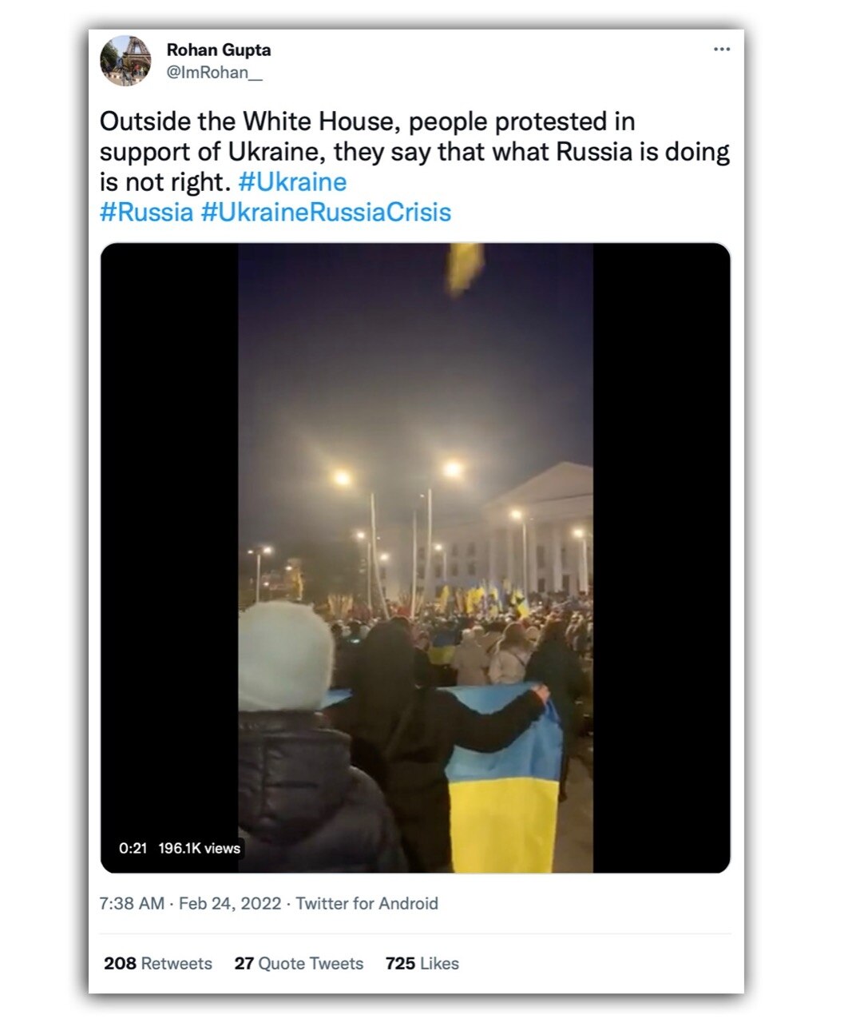The image size is (844, 1023).
Task: Open the Feb 24, 2022 date link
Action: (230, 903)
